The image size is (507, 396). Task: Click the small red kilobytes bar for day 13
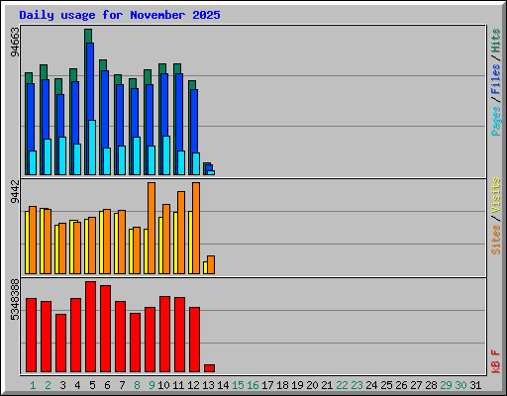pos(210,368)
